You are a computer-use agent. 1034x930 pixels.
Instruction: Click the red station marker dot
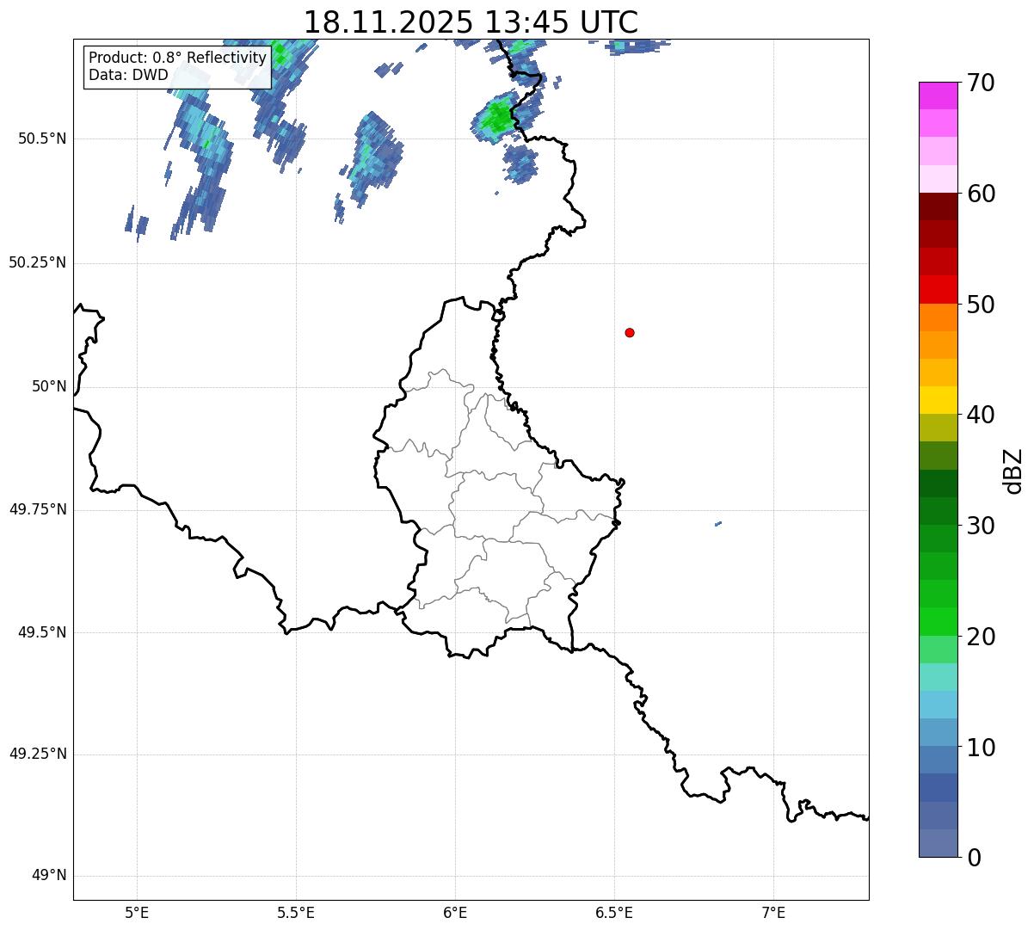point(630,333)
